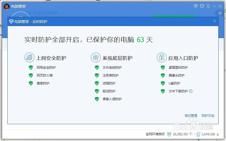The width and height of the screenshot is (226, 141).
Task: Click the 上网安全防护 browser icon
Action: tap(29, 57)
